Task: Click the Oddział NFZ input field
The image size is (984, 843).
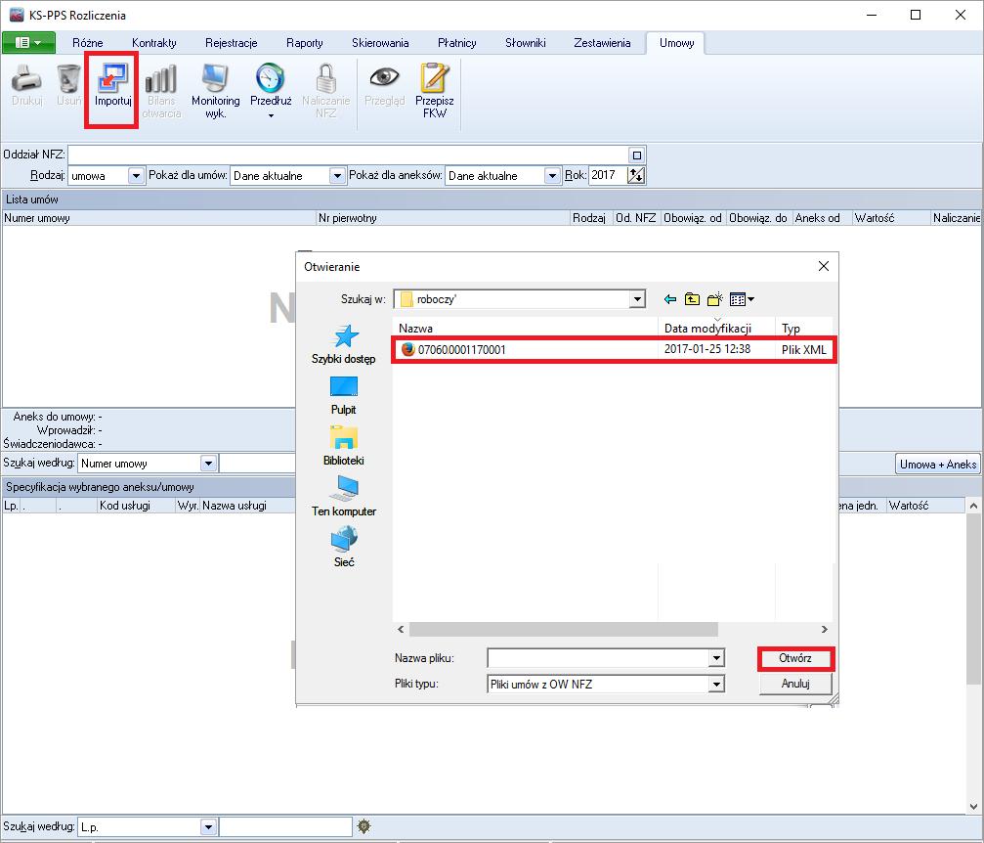Action: (x=348, y=155)
